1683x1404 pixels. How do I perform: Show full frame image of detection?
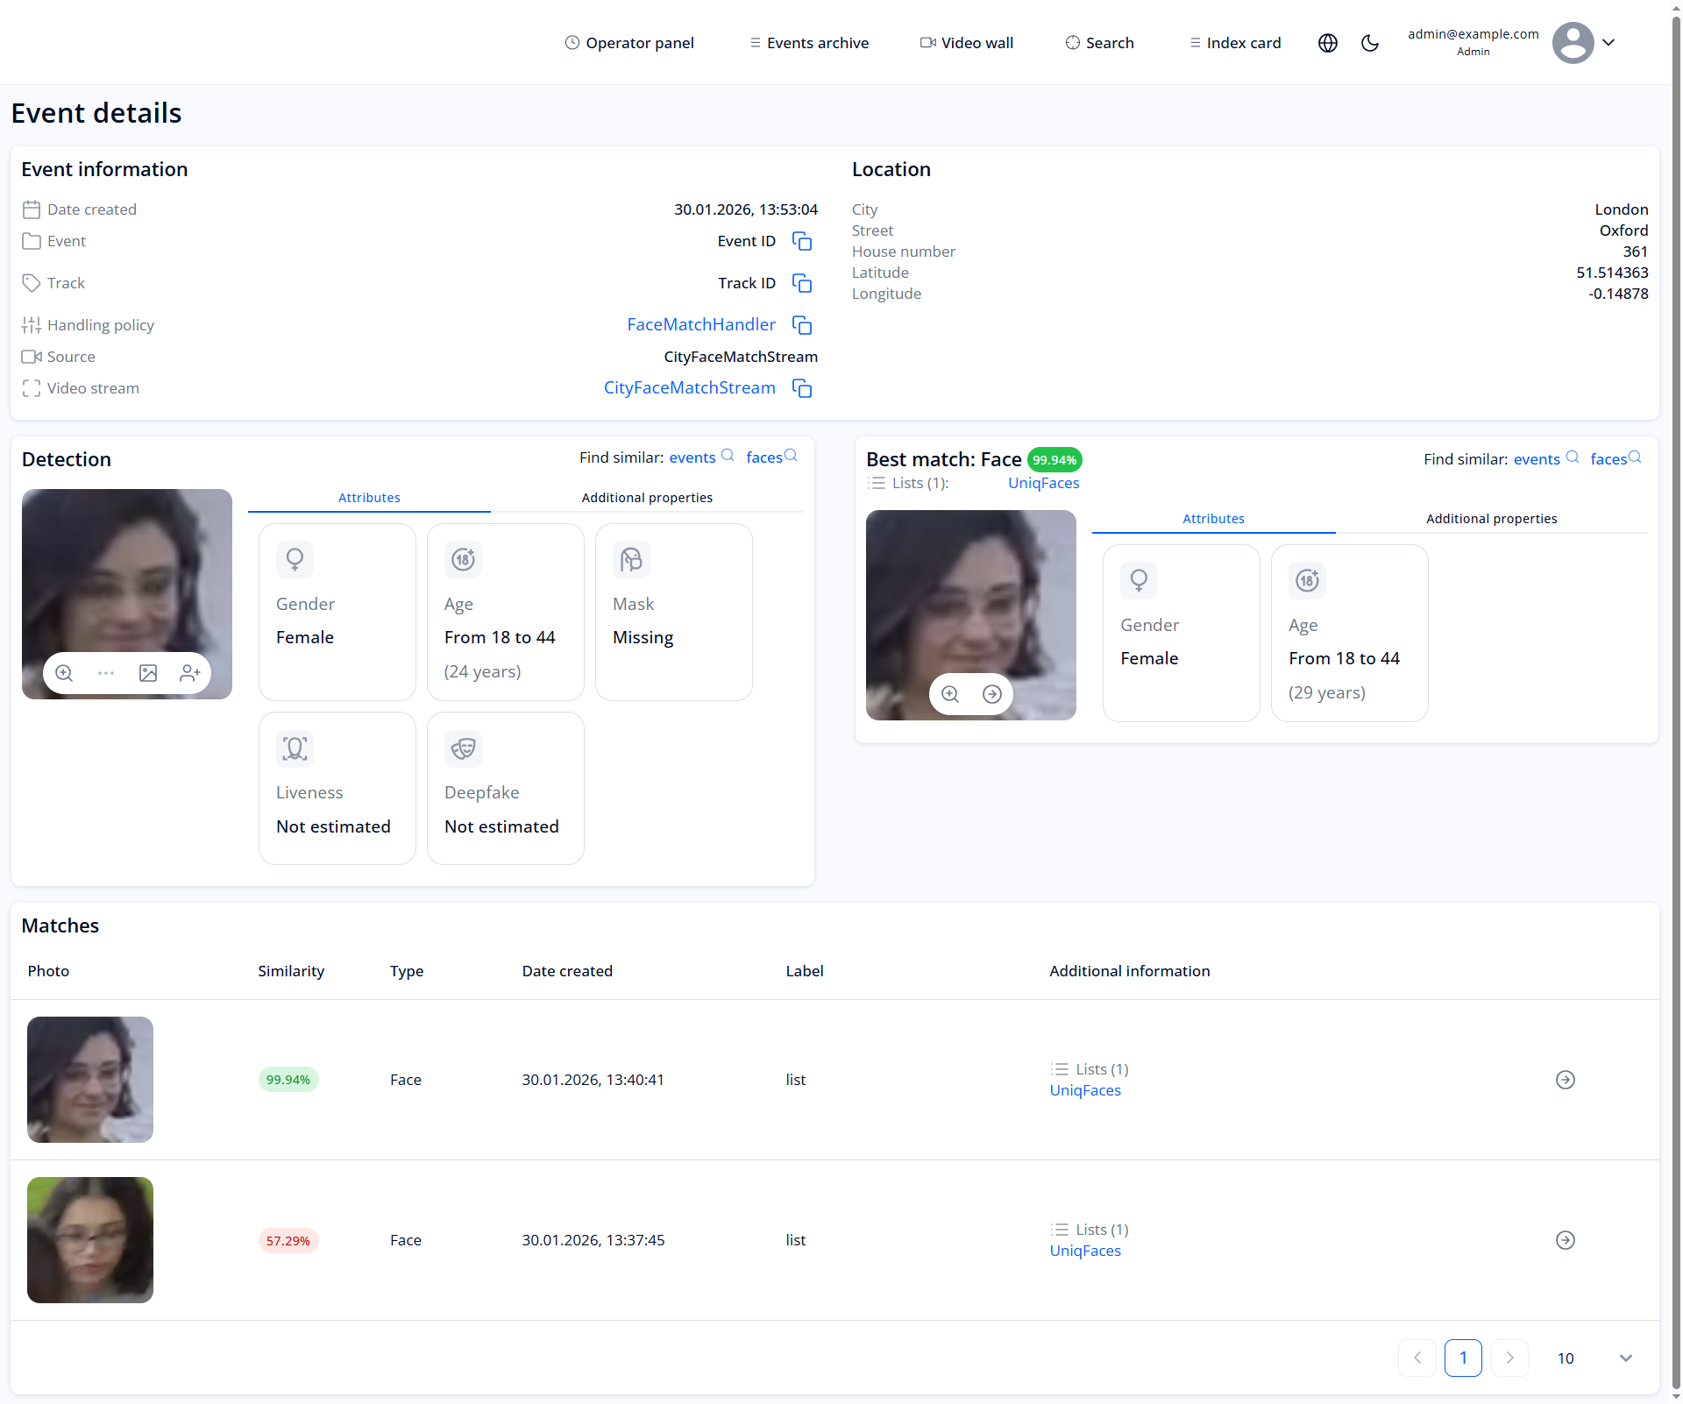click(148, 673)
